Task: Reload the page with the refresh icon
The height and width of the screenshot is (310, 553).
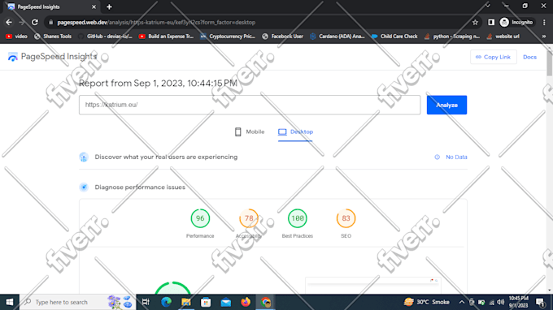Action: pyautogui.click(x=34, y=22)
